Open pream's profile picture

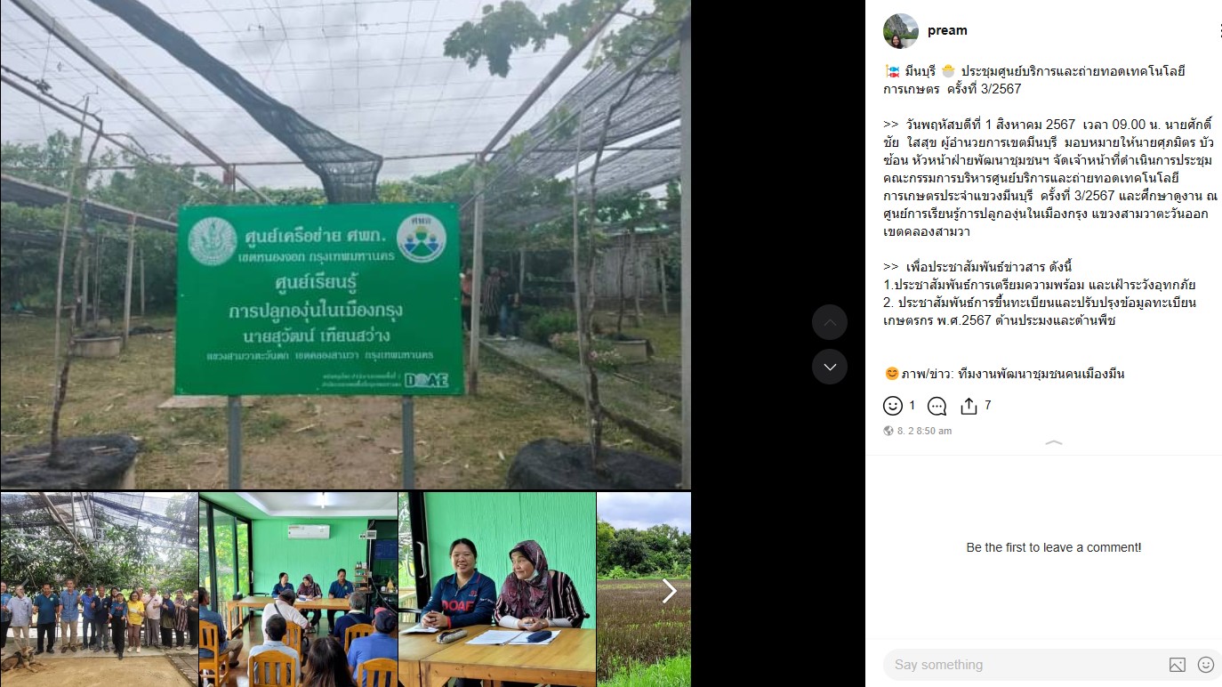click(900, 30)
